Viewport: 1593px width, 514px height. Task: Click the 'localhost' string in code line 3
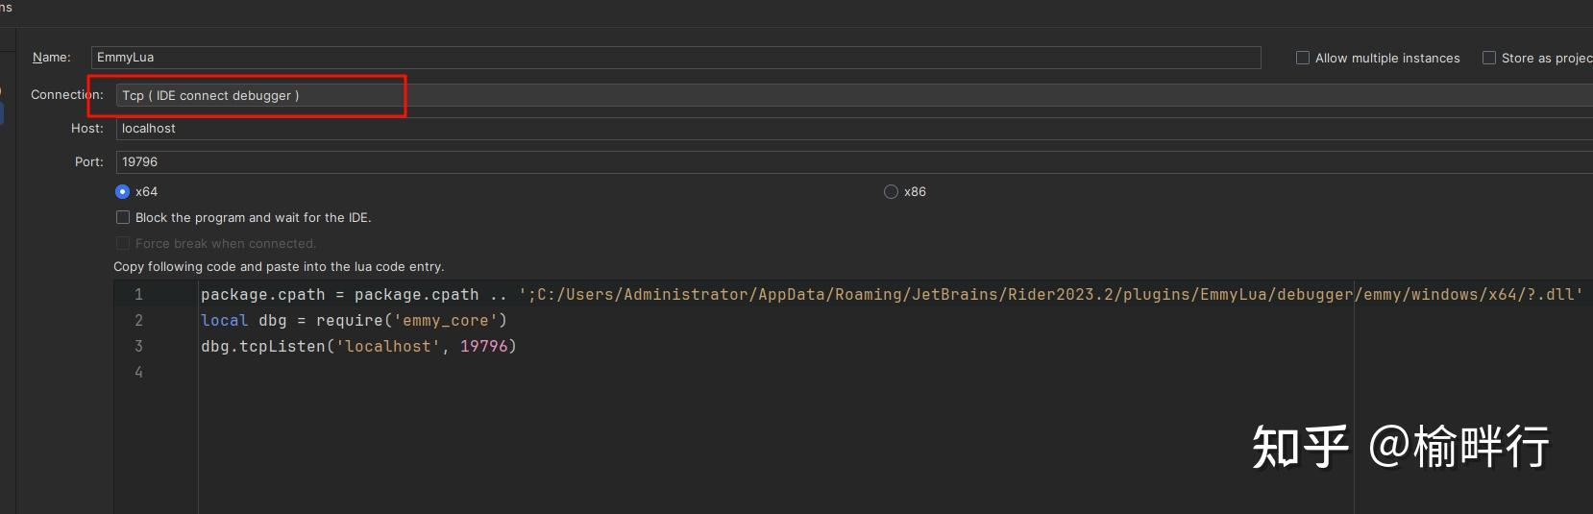tap(388, 347)
